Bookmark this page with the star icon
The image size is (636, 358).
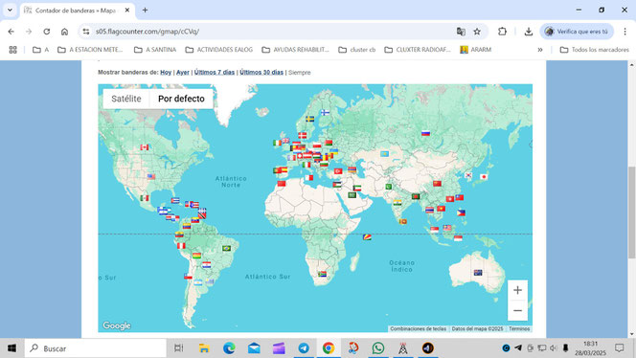pyautogui.click(x=477, y=32)
